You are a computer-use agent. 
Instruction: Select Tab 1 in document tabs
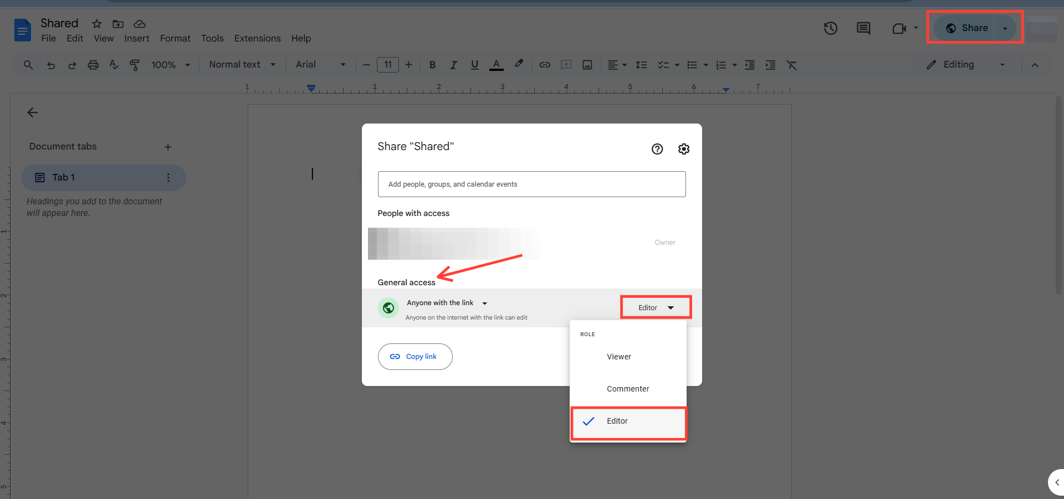(103, 178)
